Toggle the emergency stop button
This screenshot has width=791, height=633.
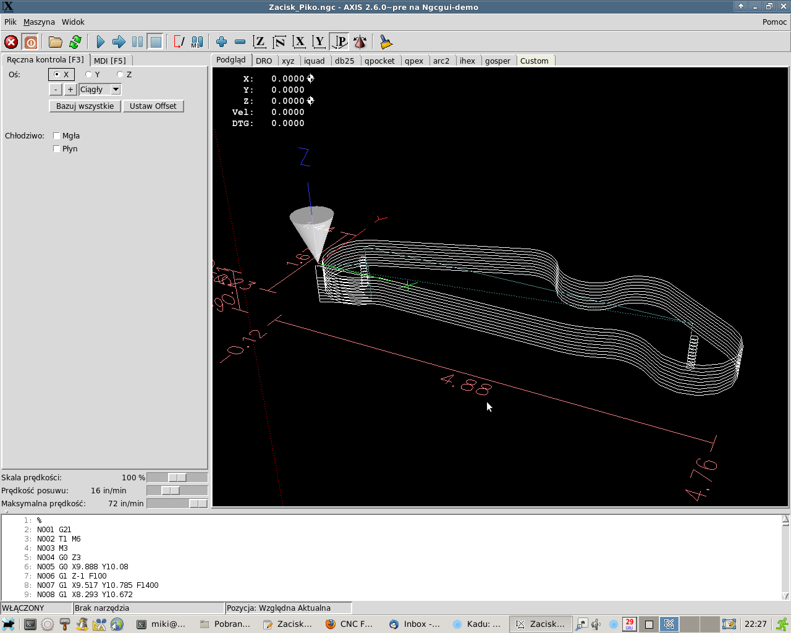11,42
